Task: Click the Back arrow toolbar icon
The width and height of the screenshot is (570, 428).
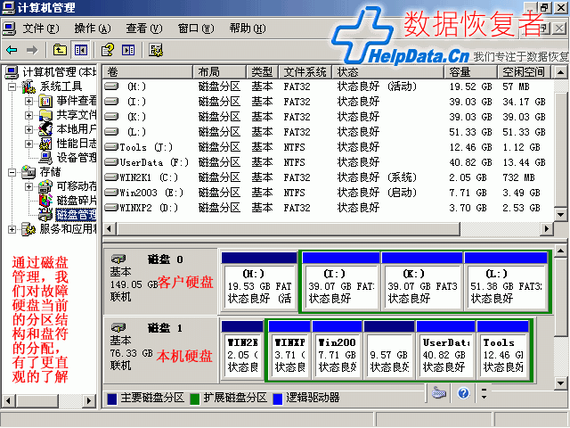Action: pyautogui.click(x=12, y=50)
